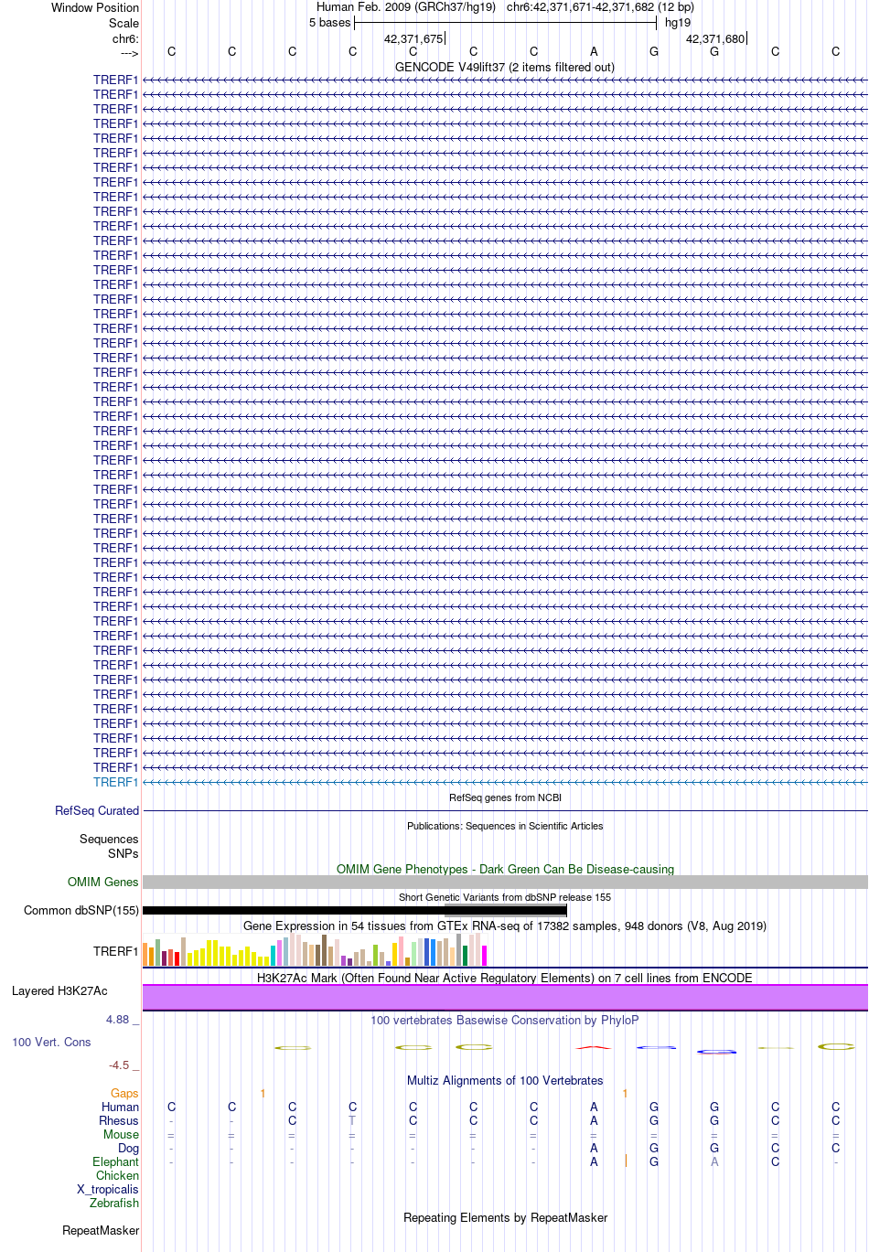Screen dimensions: 869x1252
Task: Click the Layered H3K27Ac label
Action: point(59,990)
